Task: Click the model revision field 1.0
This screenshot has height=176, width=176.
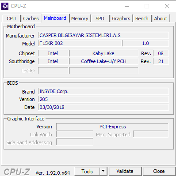Action: point(145,43)
